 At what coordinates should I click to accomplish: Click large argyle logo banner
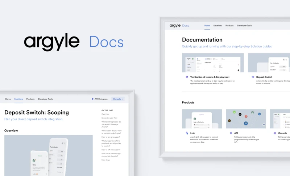[x=52, y=42]
